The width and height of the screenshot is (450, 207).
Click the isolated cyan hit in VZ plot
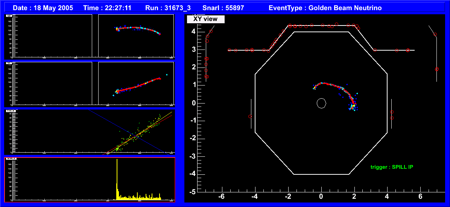tap(167, 75)
